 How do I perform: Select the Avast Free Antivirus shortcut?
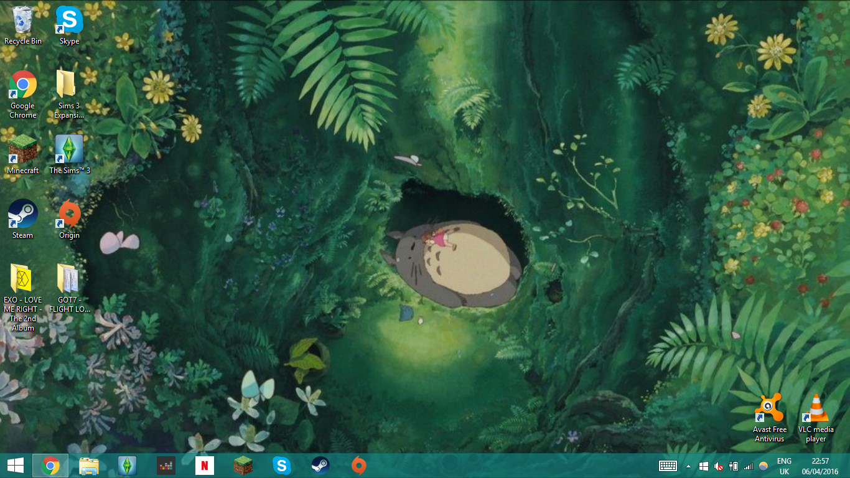[x=770, y=418]
